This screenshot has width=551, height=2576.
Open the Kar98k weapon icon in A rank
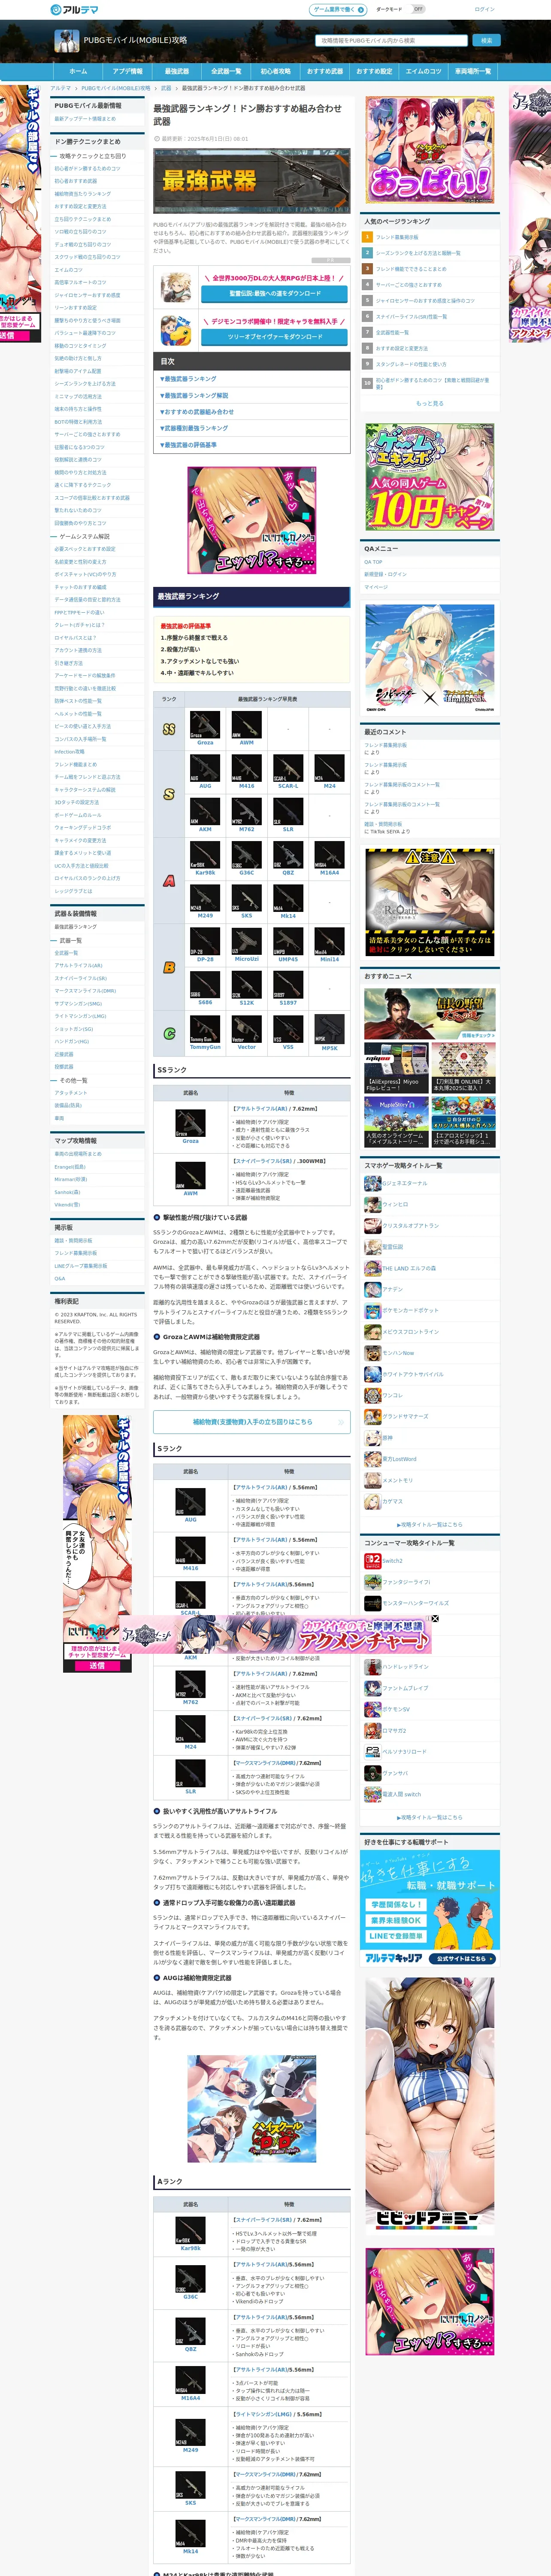click(205, 854)
